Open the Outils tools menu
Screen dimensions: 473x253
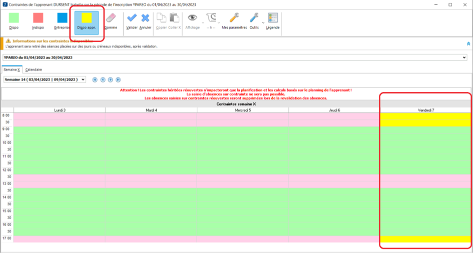click(254, 21)
